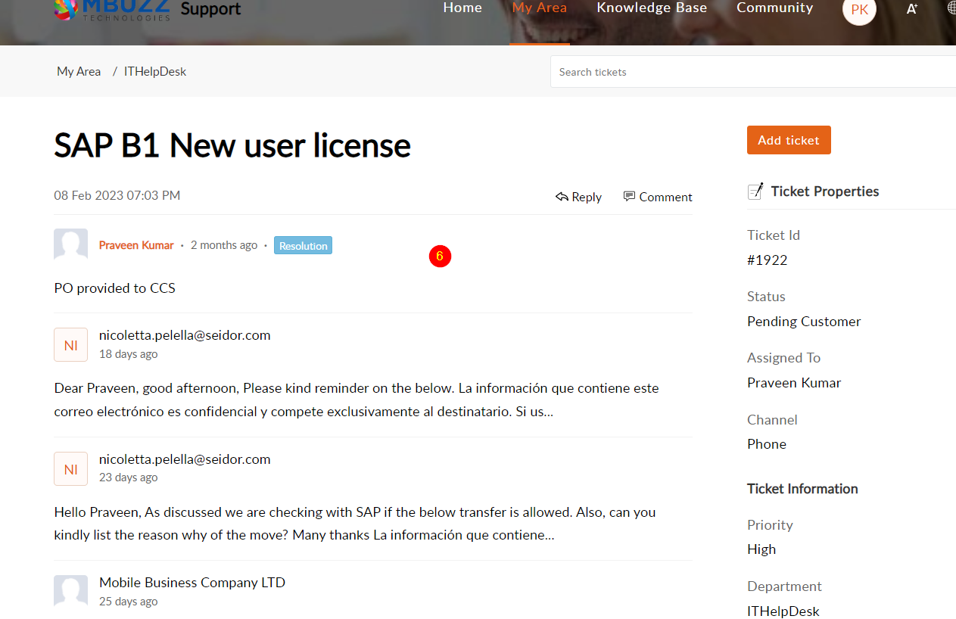Click ticket ID #1922

click(768, 260)
